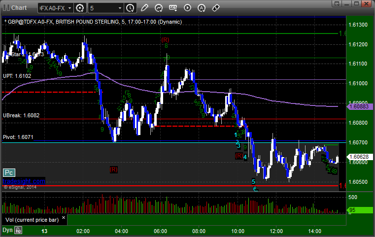Click the 1.60628 current price tag
375x237 pixels.
(x=359, y=157)
